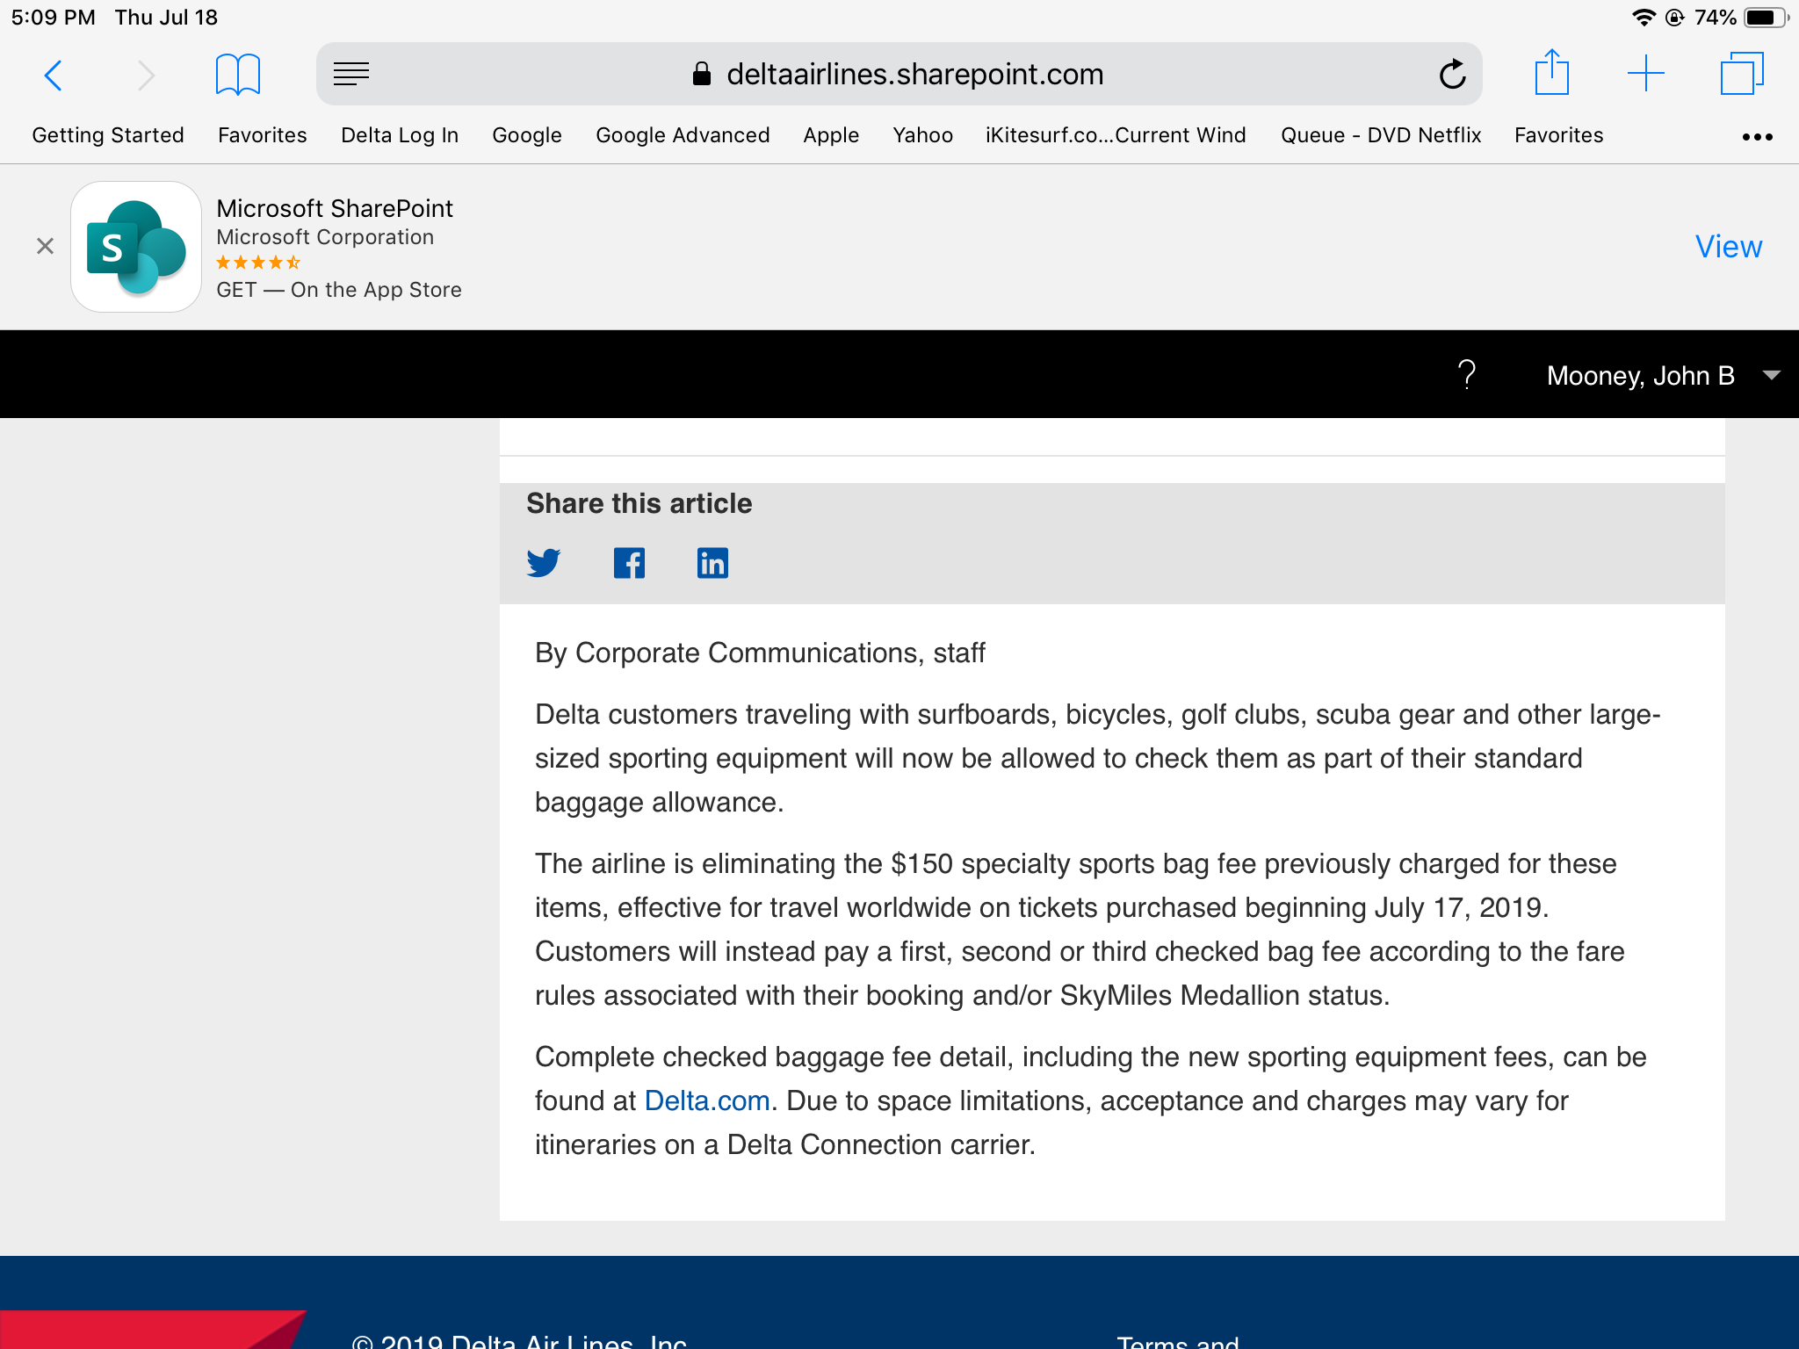Tap the deltaairlines.sharepoint.com address bar
Viewport: 1799px width, 1349px height.
pyautogui.click(x=899, y=74)
